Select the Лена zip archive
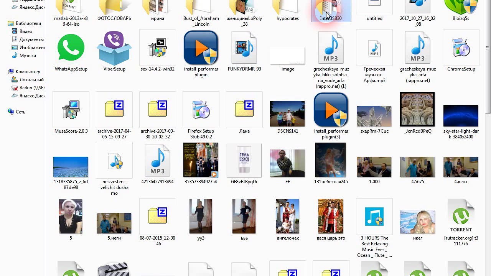Image resolution: width=491 pixels, height=276 pixels. pos(244,109)
